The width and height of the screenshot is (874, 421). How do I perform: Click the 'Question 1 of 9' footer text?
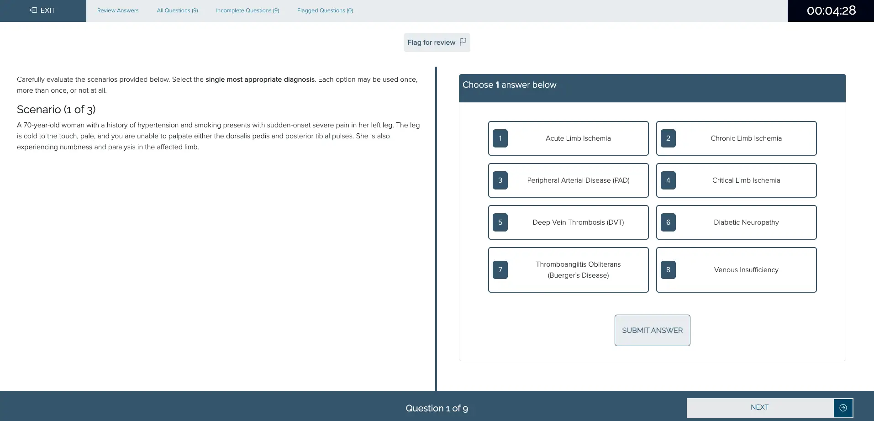tap(437, 408)
